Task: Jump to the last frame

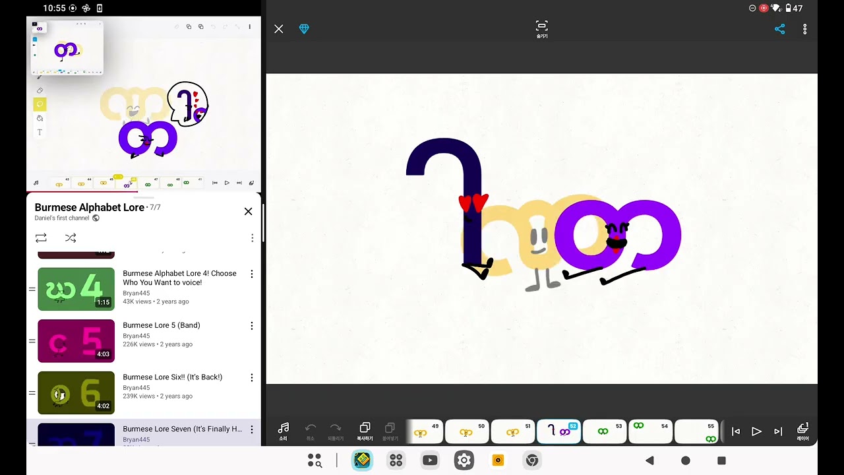Action: (x=778, y=431)
